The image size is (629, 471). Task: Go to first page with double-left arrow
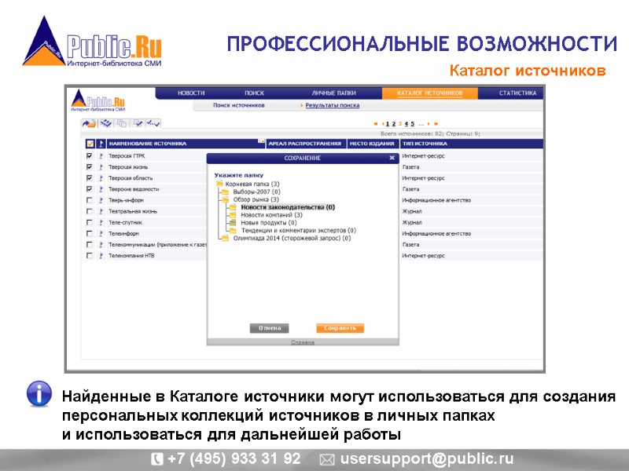(x=376, y=124)
